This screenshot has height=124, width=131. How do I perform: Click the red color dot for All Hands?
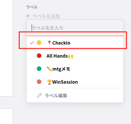pyautogui.click(x=39, y=56)
